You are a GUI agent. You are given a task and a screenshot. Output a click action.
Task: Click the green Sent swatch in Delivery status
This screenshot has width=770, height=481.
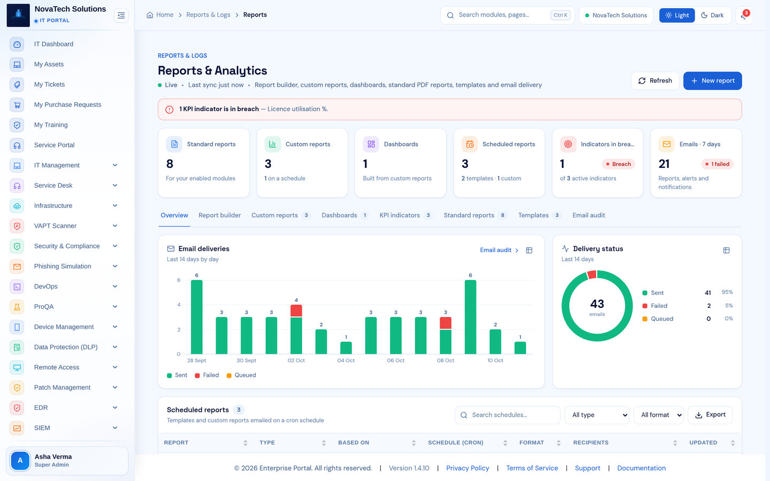pyautogui.click(x=645, y=293)
